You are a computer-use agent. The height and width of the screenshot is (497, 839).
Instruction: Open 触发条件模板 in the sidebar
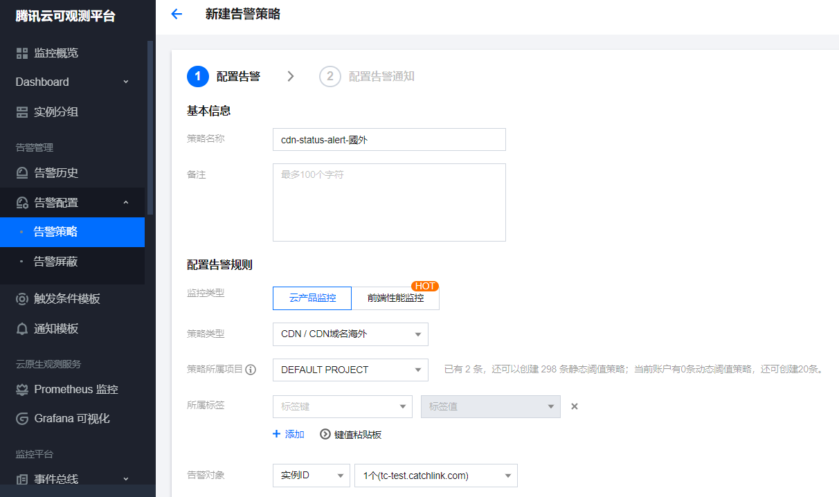click(66, 299)
